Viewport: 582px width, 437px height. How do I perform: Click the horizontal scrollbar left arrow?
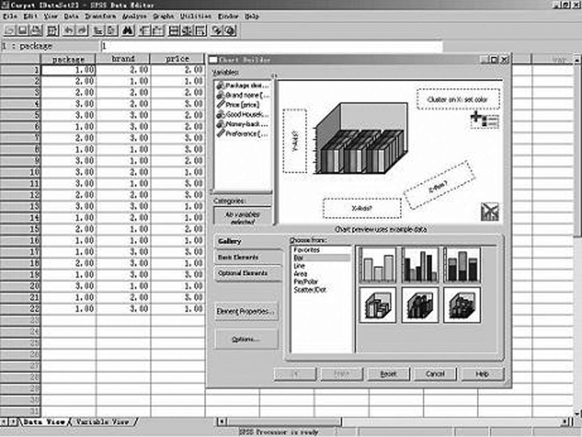(222, 421)
